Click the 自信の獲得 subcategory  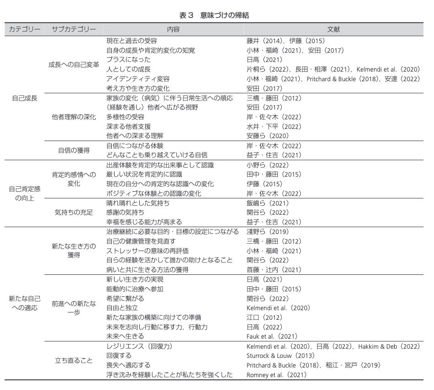click(x=74, y=150)
